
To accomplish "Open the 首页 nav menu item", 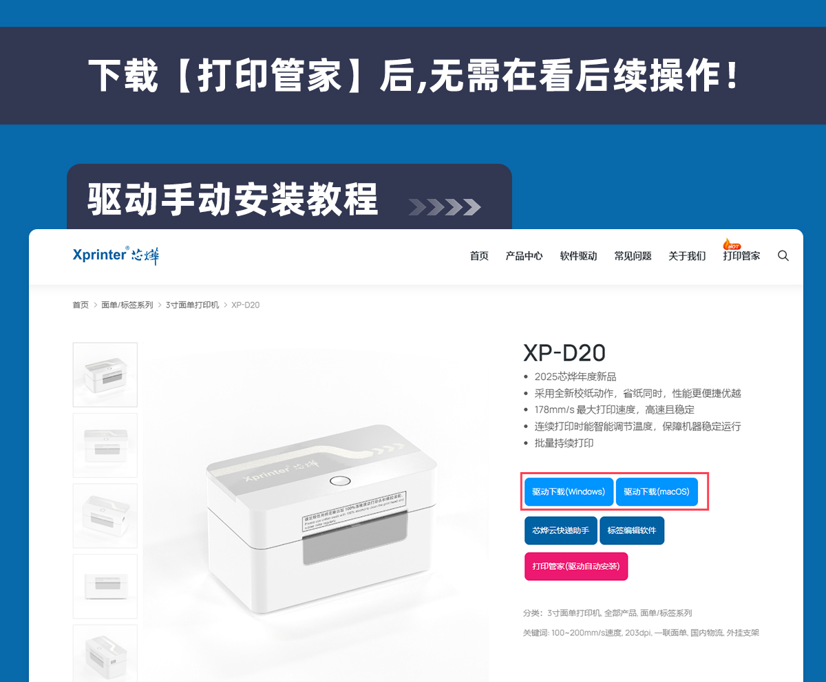I will 479,256.
